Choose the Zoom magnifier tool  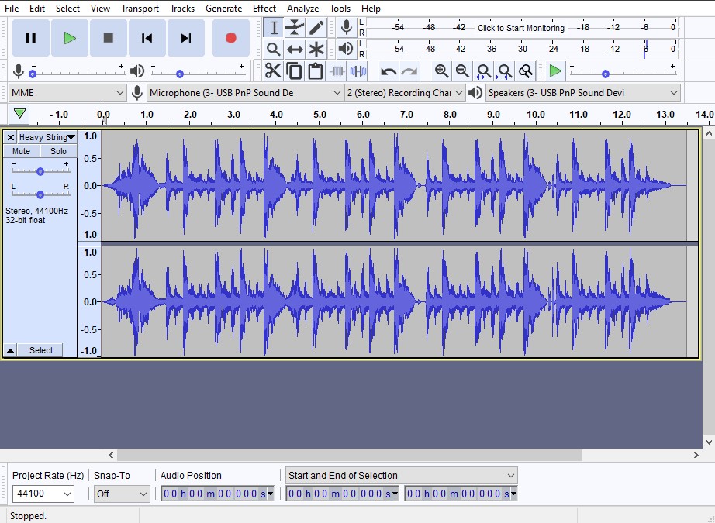[x=274, y=49]
